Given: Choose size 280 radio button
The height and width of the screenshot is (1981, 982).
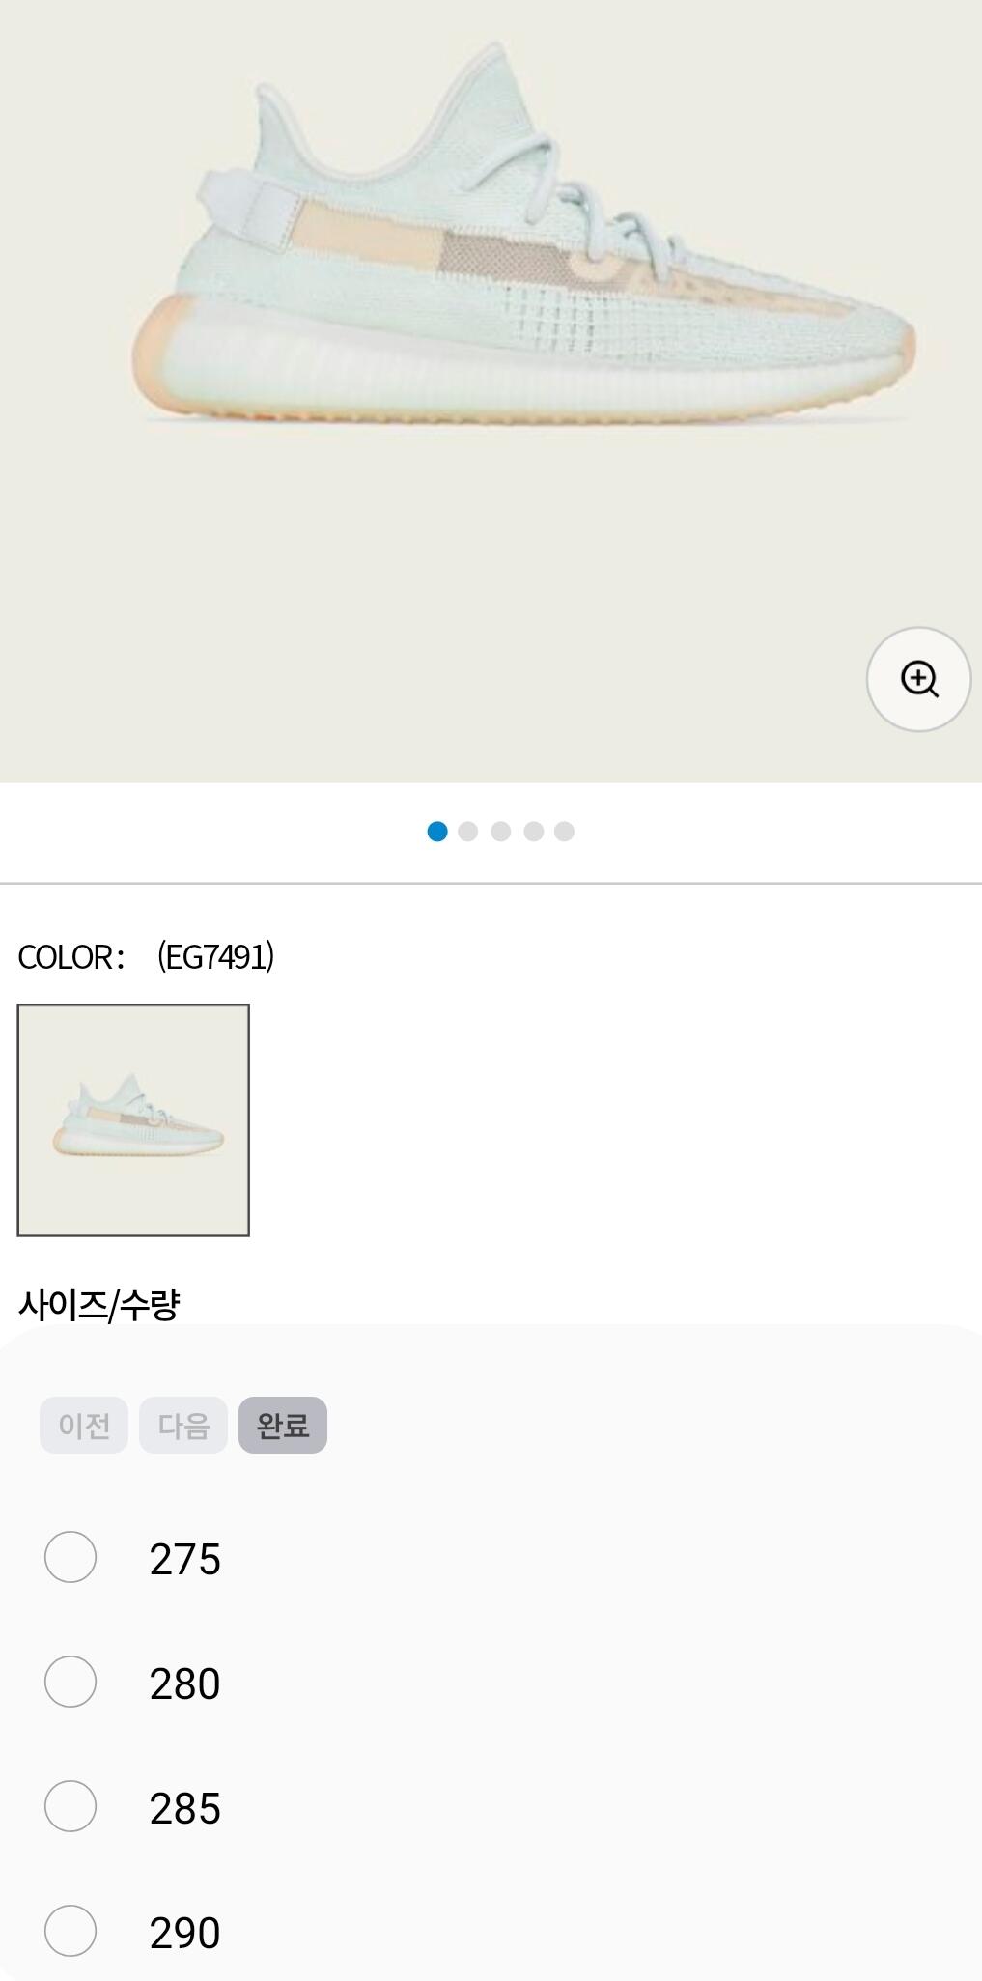Looking at the screenshot, I should 70,1682.
